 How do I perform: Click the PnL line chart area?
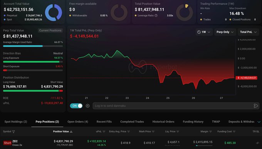coord(153,67)
